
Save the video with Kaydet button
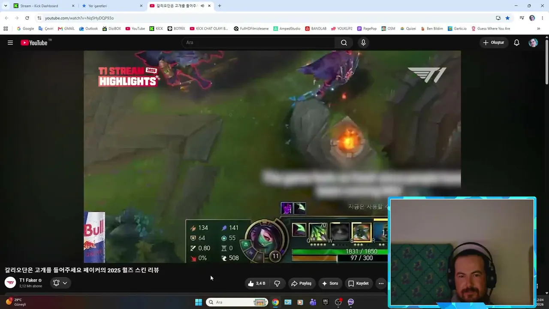(359, 283)
